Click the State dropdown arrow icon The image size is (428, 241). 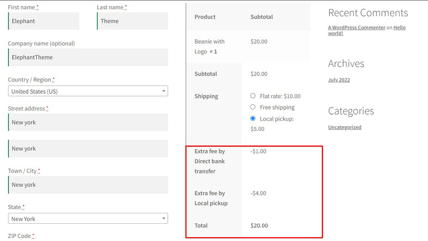[164, 219]
